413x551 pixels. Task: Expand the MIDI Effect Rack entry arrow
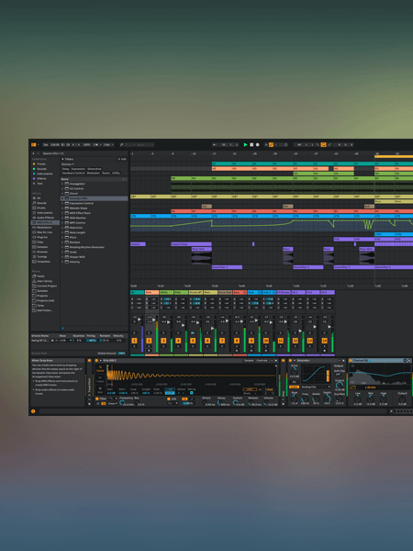(62, 213)
